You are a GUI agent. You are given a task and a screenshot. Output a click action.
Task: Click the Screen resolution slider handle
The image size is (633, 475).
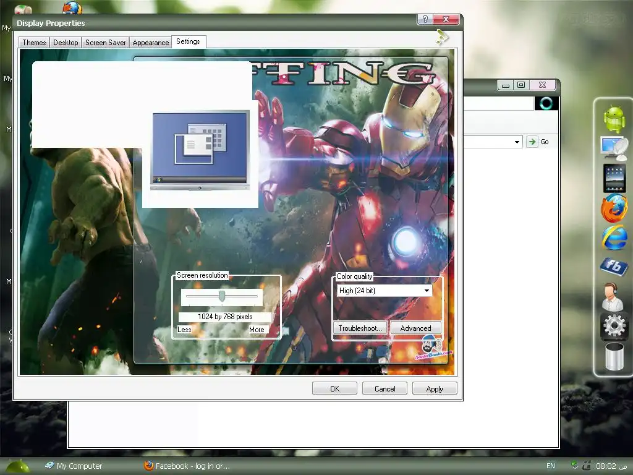(222, 296)
